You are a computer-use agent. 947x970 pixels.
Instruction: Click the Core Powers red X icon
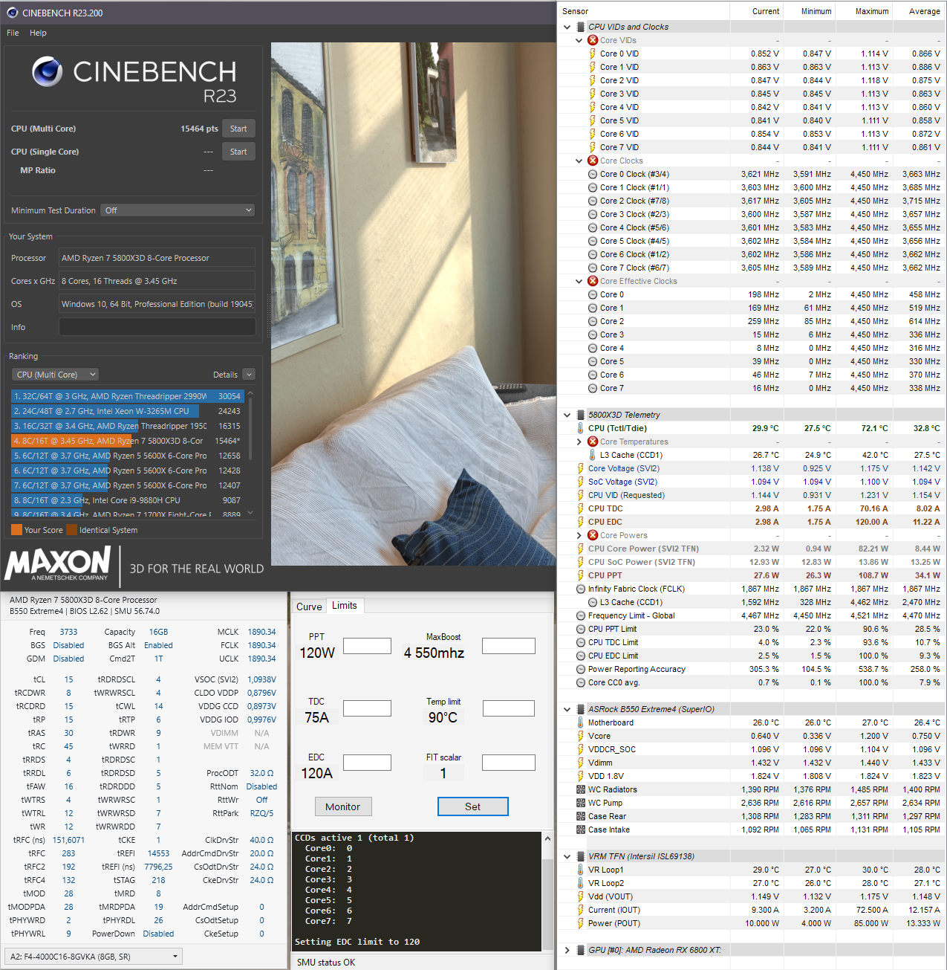point(593,535)
